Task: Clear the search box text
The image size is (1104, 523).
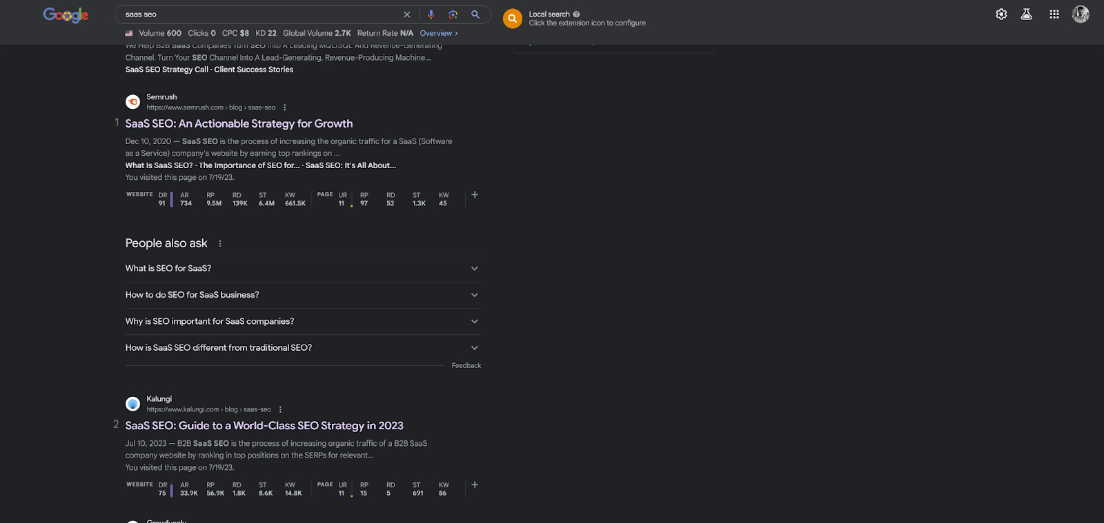Action: [x=407, y=14]
